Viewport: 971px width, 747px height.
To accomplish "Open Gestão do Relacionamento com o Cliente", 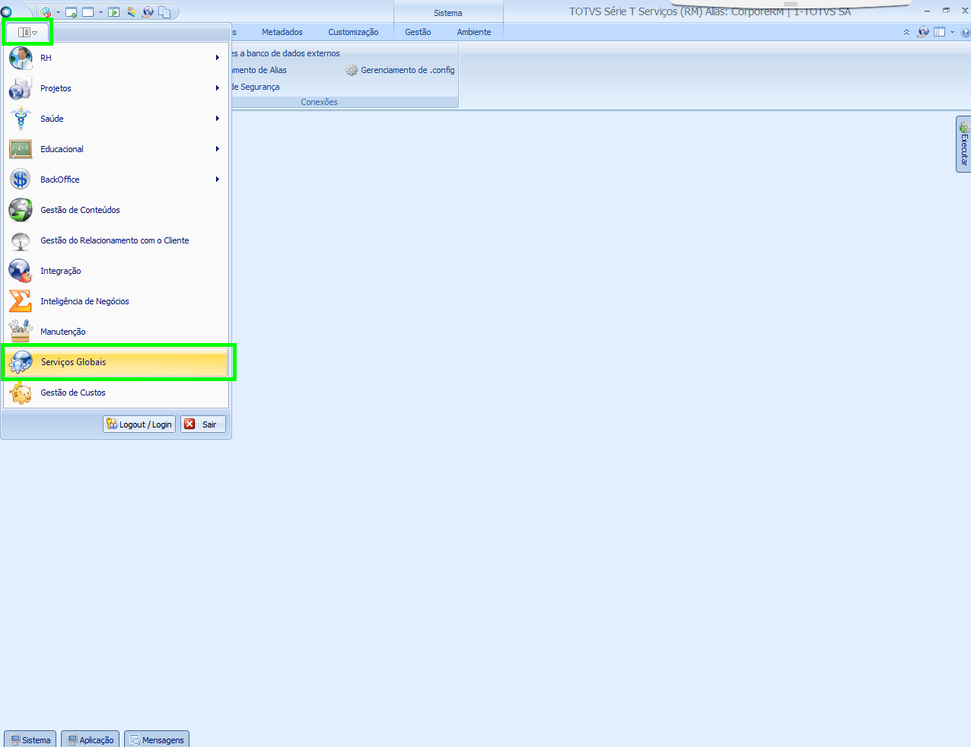I will point(116,240).
